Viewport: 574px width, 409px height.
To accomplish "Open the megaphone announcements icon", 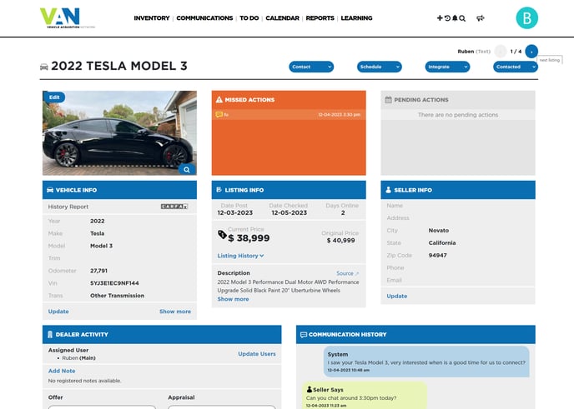I will (x=481, y=17).
